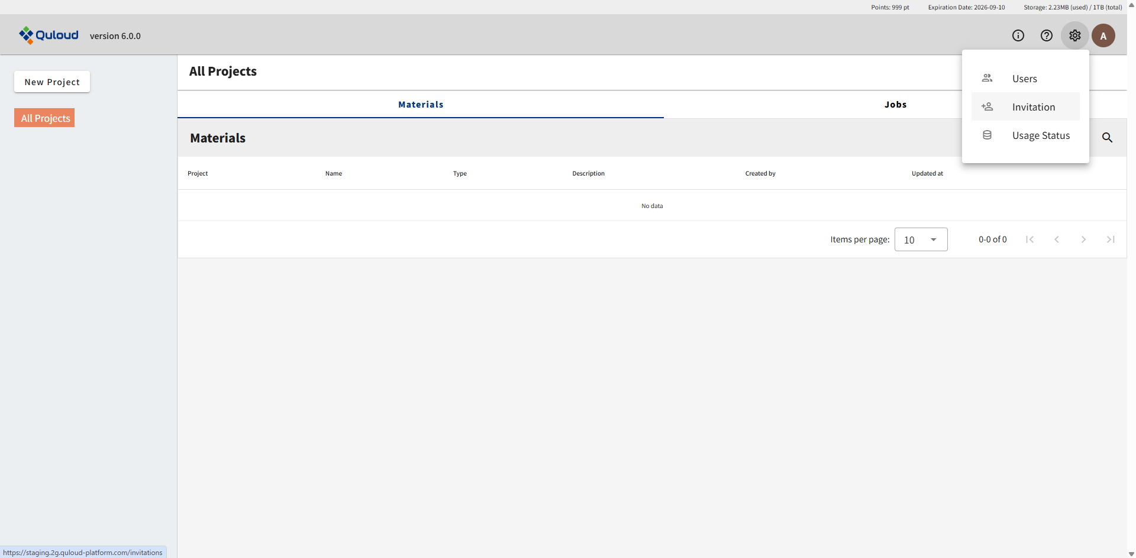
Task: Sort by the Updated at column header
Action: click(x=927, y=173)
